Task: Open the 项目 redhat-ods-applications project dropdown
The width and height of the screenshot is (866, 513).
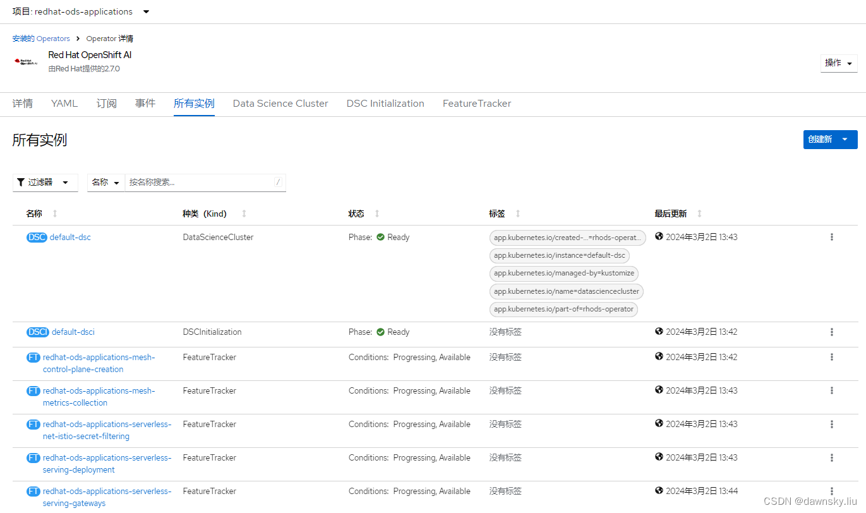Action: point(81,11)
